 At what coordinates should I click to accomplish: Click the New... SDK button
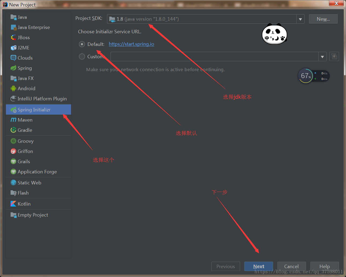[323, 19]
